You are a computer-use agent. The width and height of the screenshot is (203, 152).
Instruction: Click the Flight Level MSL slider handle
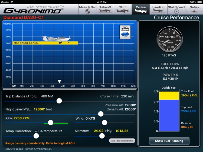[x=101, y=114]
